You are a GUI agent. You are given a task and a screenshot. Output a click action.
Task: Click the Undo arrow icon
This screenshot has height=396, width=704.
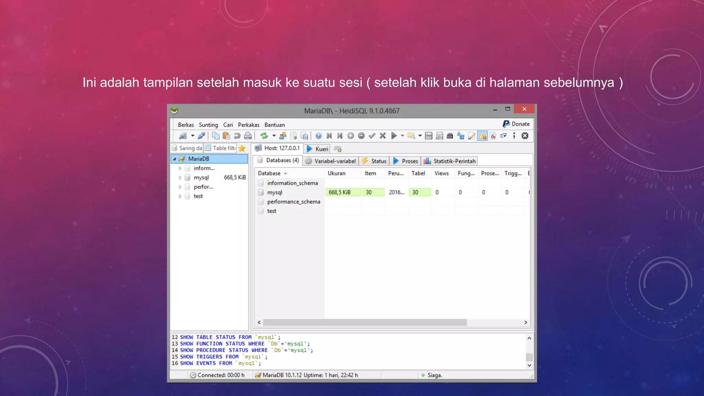coord(237,136)
